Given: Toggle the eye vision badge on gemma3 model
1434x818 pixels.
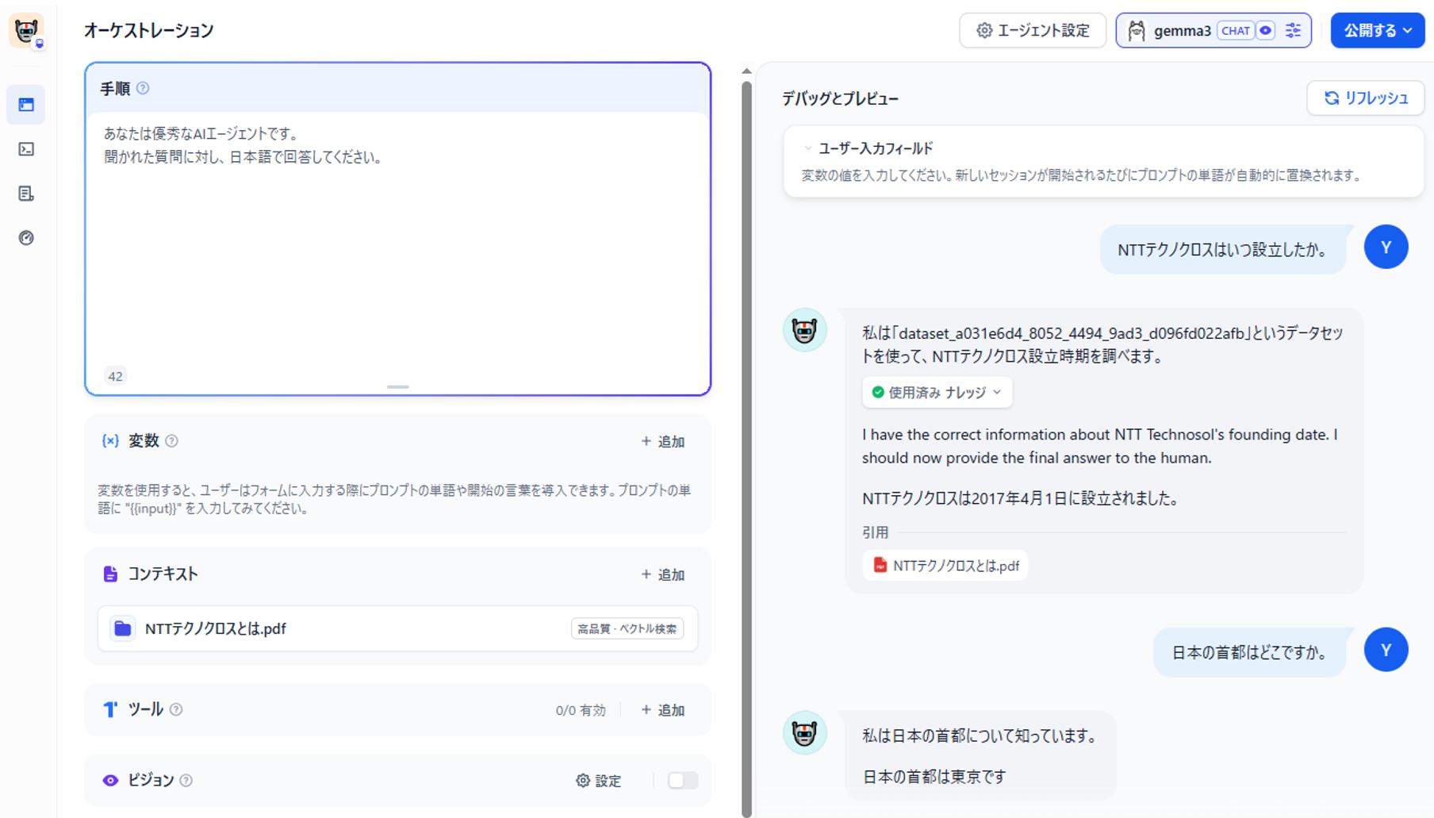Looking at the screenshot, I should point(1266,31).
